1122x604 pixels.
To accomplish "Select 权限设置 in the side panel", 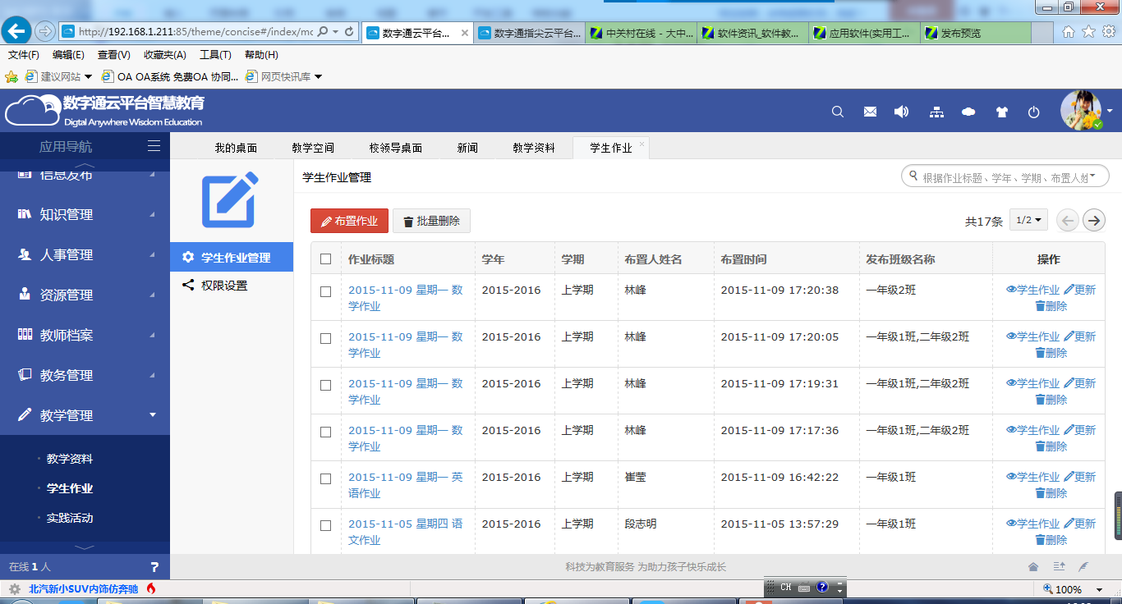I will tap(224, 286).
